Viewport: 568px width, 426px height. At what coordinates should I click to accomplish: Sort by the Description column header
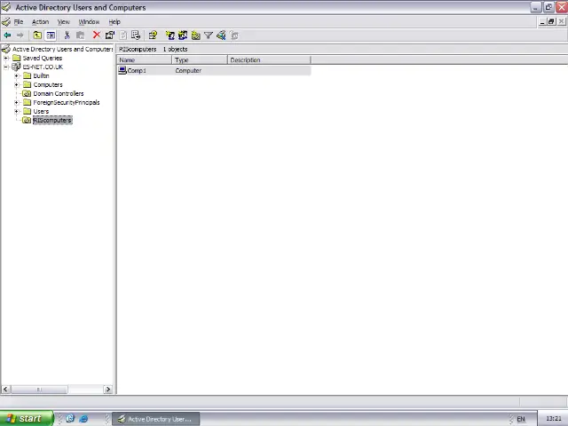point(269,59)
